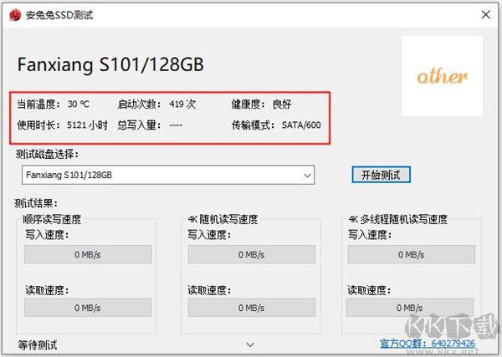
Task: Expand the bottom chevron arrow
Action: [x=250, y=344]
